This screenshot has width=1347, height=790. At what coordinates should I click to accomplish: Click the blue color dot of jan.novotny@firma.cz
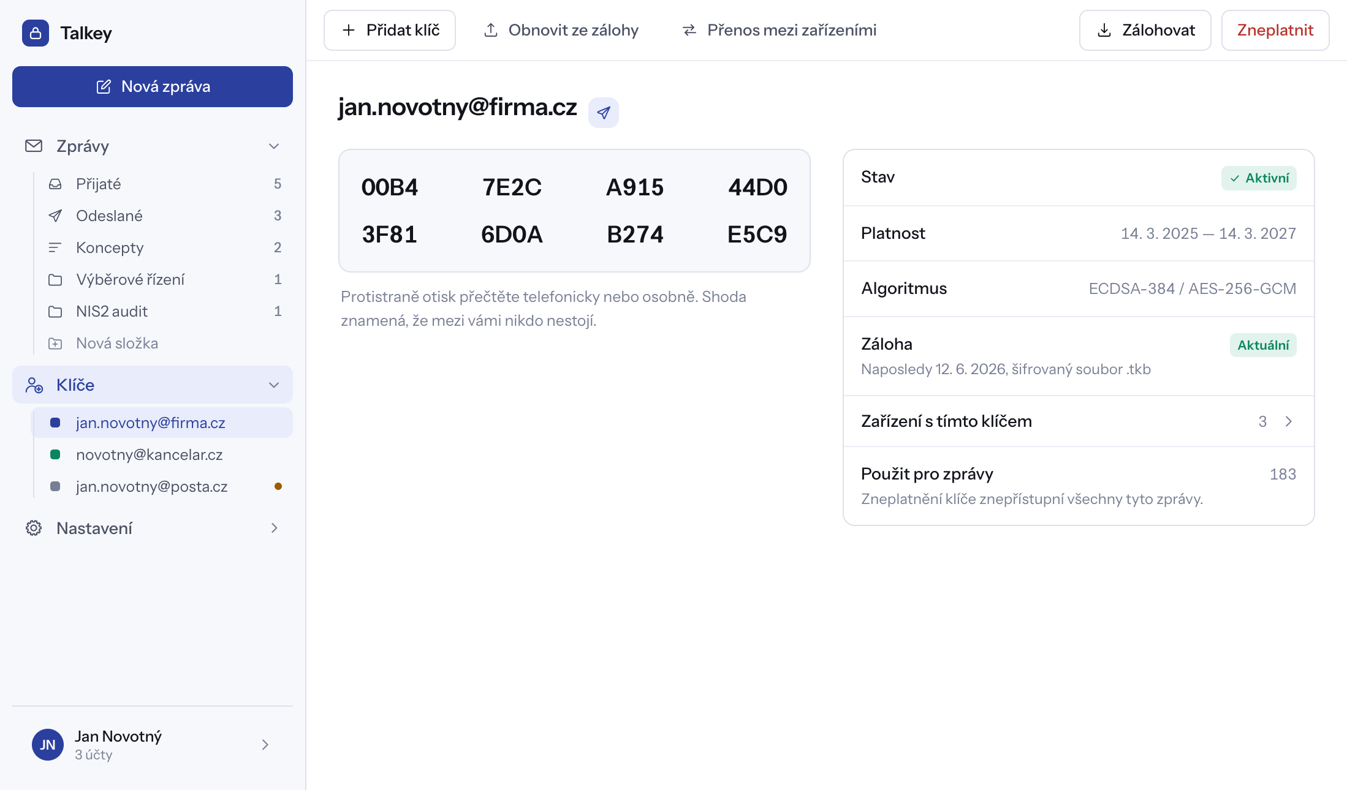(55, 423)
